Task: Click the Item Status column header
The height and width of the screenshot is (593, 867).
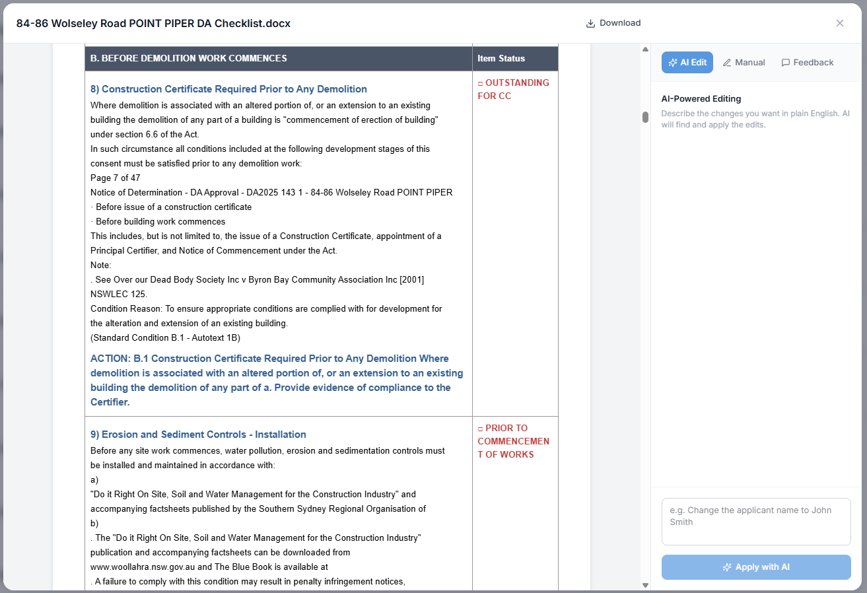Action: coord(501,58)
